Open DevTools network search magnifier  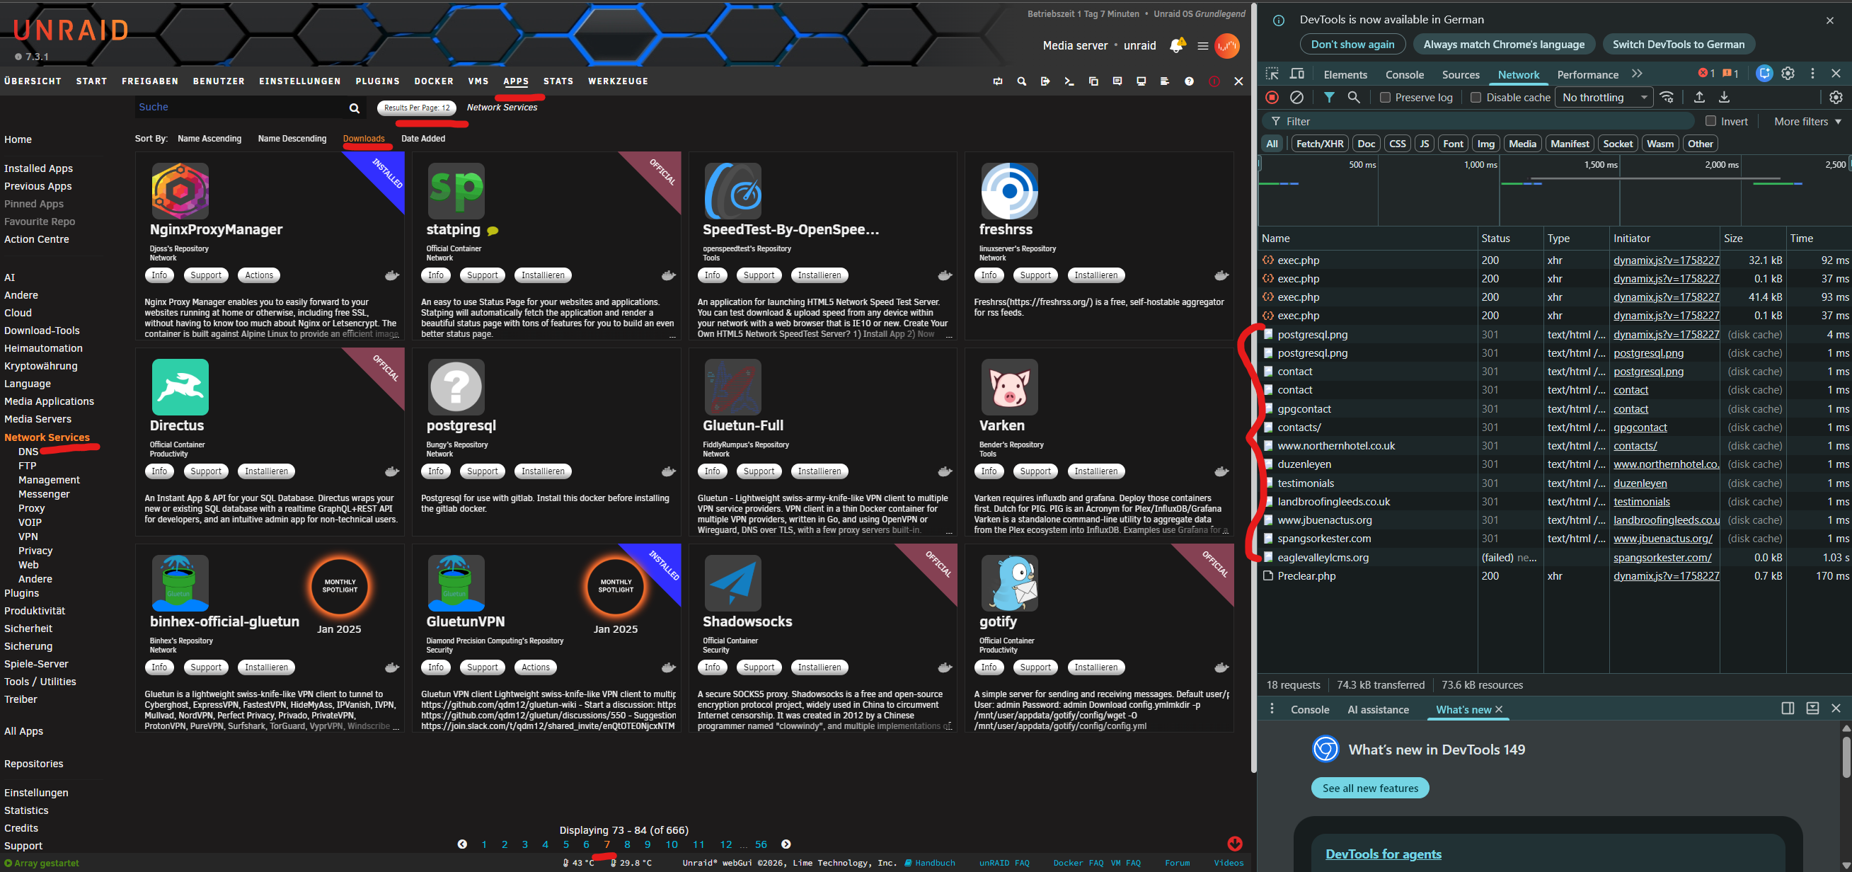tap(1353, 97)
